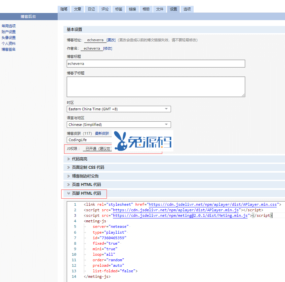
Task: Click the 博客后台 header
Action: point(28,17)
